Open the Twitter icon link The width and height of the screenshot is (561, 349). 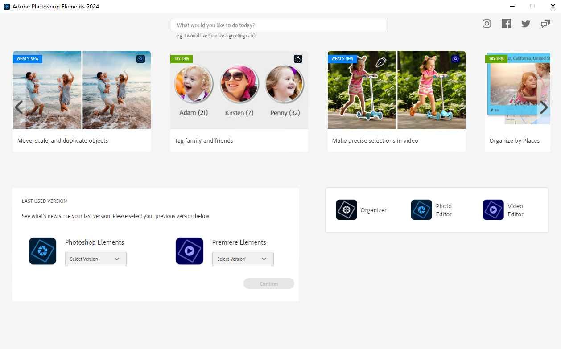pos(526,24)
